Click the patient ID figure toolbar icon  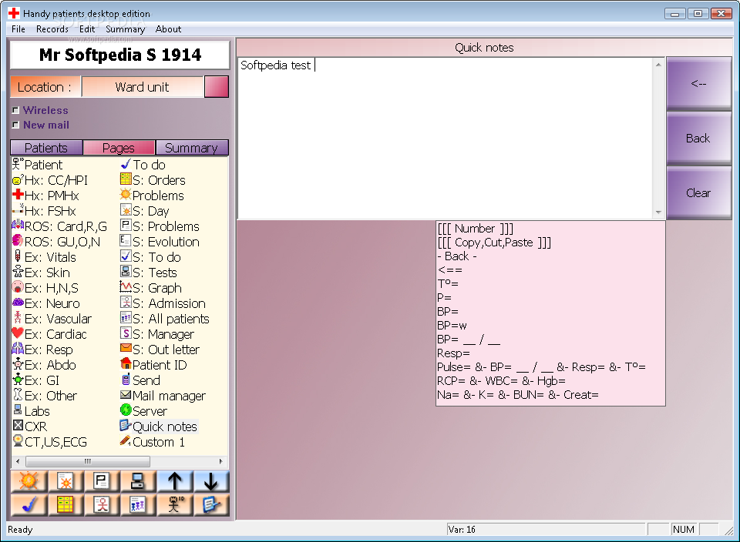(x=175, y=505)
